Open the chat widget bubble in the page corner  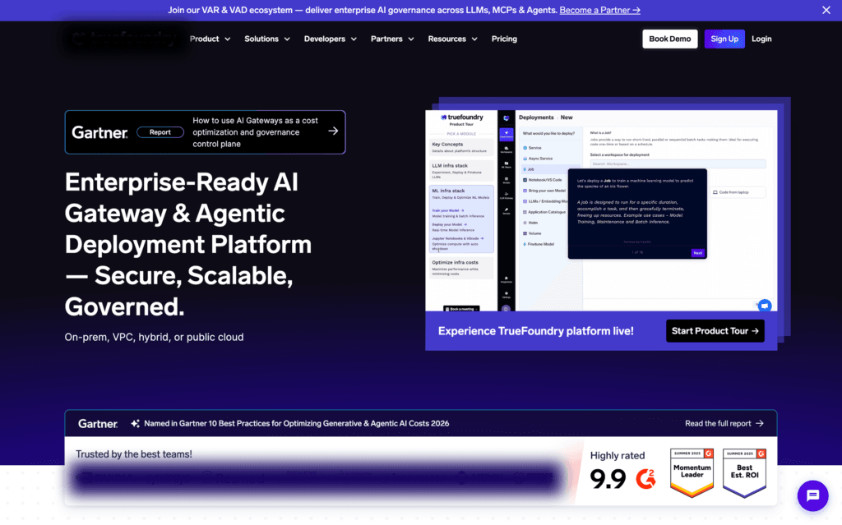(x=812, y=495)
